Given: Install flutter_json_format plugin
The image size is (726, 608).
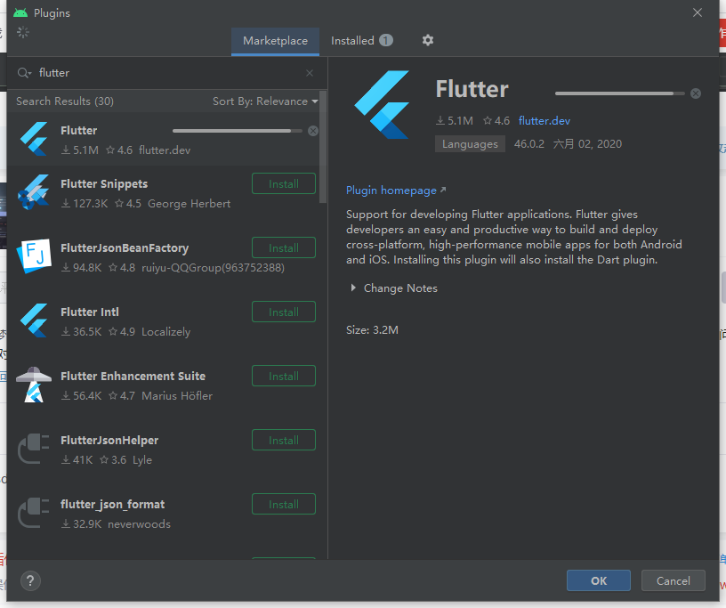Looking at the screenshot, I should click(284, 504).
